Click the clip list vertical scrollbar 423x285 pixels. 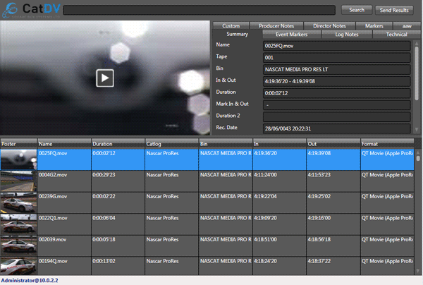point(418,212)
